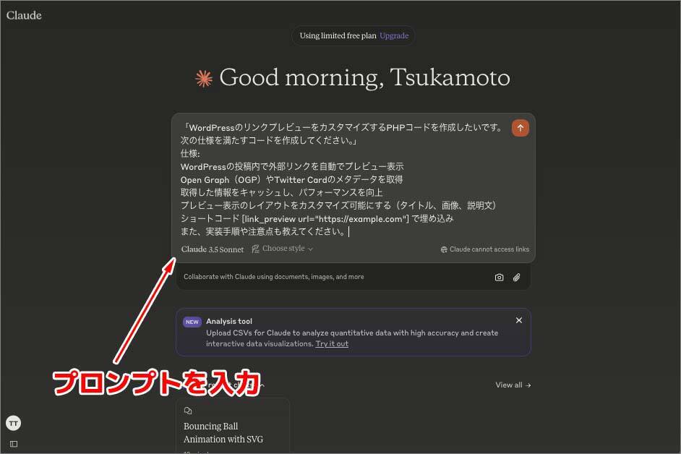
Task: Click the chat bubble icon on the Bouncing Ball card
Action: (x=188, y=411)
